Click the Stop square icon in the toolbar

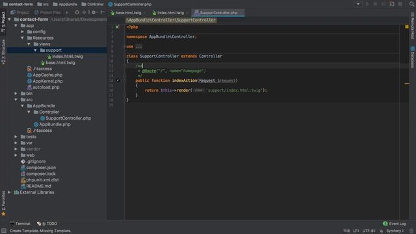400,4
